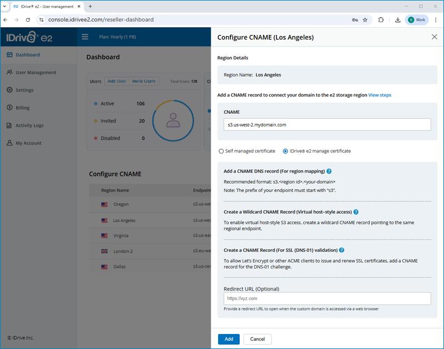Bookmark this page with star icon
Image resolution: width=444 pixels, height=349 pixels.
365,20
